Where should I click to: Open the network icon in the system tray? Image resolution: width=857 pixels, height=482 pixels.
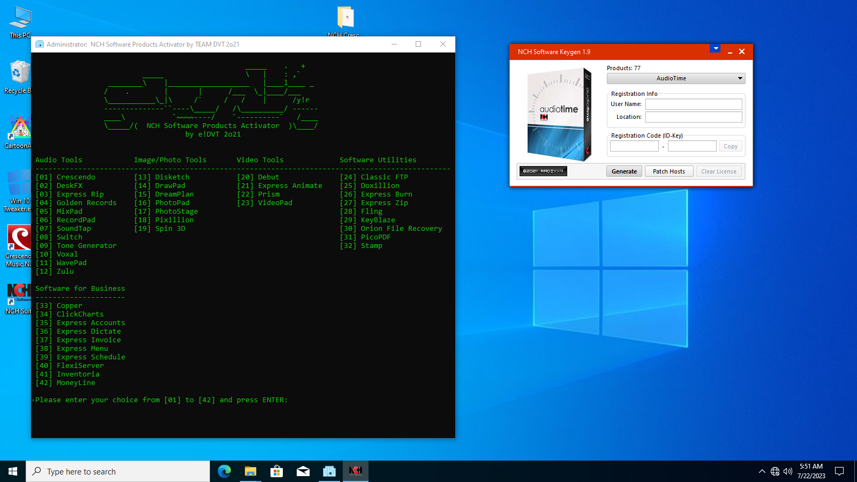[775, 471]
